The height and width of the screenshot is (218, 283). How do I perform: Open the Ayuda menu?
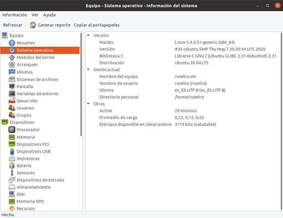[x=49, y=15]
